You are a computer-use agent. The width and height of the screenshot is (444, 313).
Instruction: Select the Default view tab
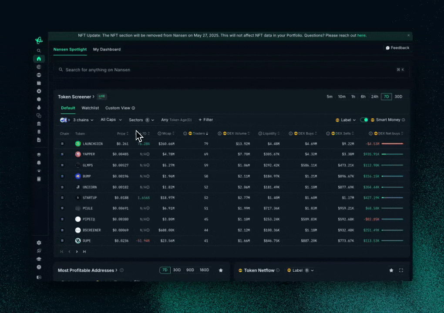pyautogui.click(x=68, y=108)
